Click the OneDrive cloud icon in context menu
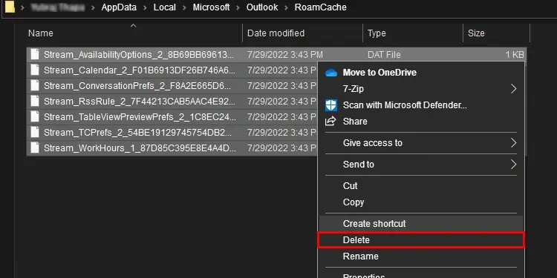 (330, 73)
